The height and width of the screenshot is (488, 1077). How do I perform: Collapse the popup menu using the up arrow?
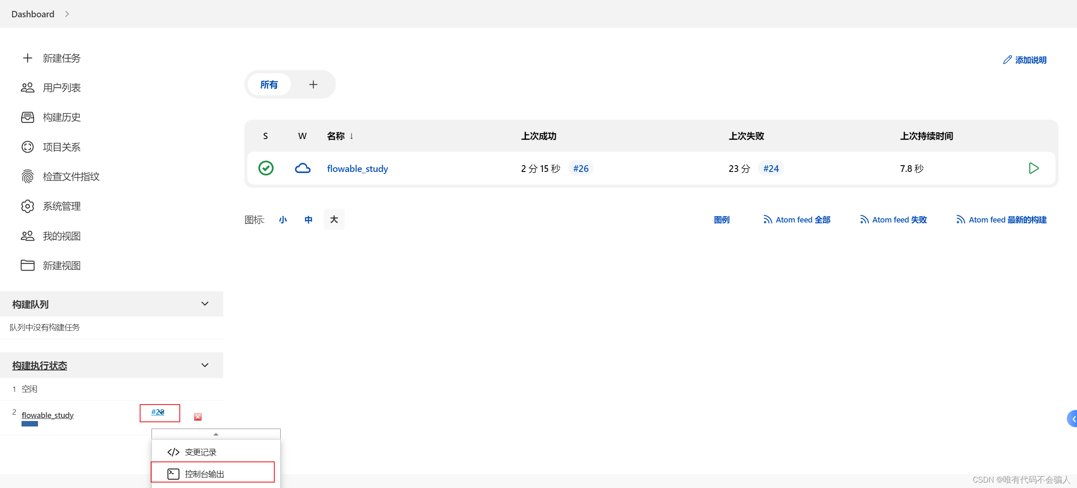coord(216,434)
